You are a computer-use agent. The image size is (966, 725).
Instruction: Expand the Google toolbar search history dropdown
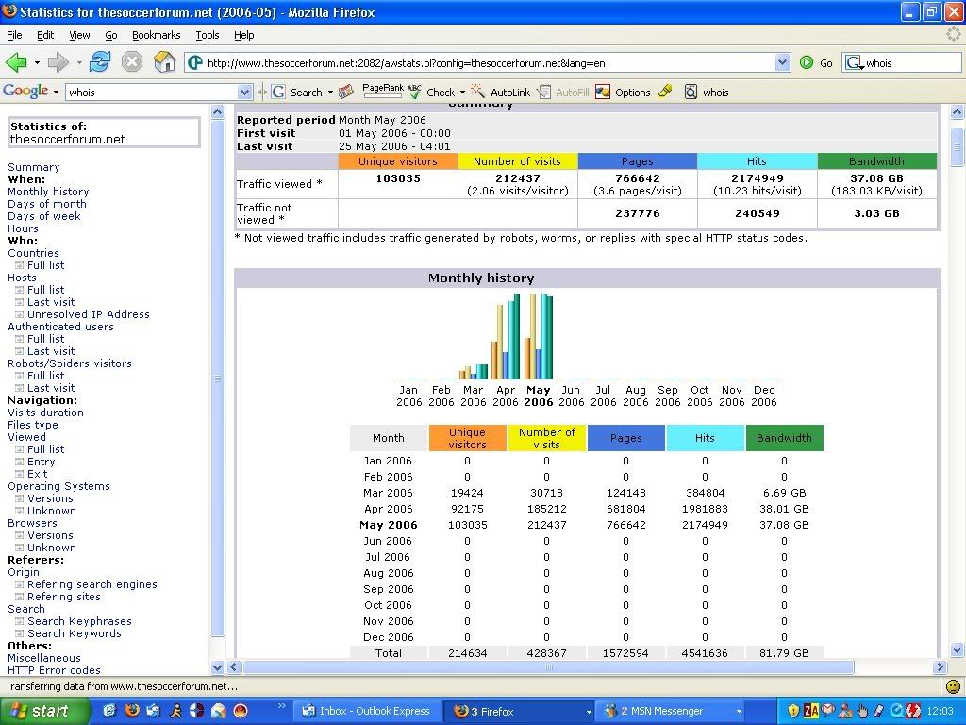(245, 93)
